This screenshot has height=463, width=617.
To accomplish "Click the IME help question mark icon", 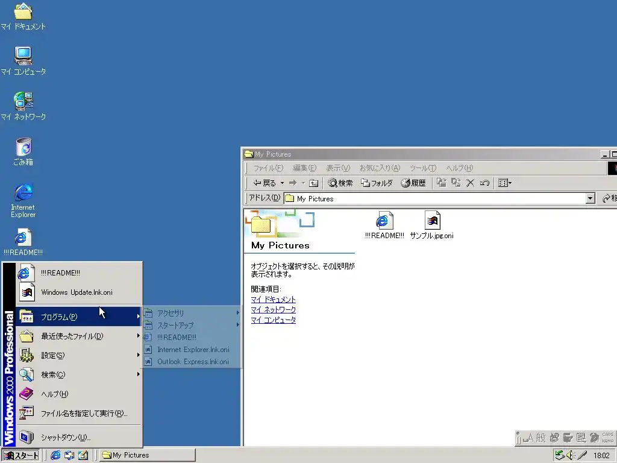I will click(595, 438).
